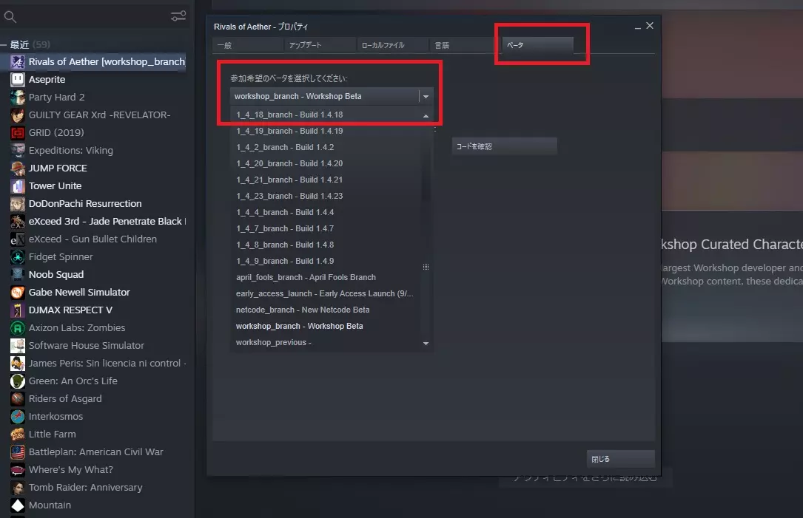Click the James Peris game icon

click(18, 363)
